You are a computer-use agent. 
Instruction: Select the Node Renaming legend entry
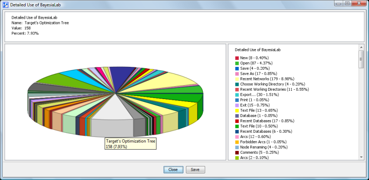coord(261,147)
